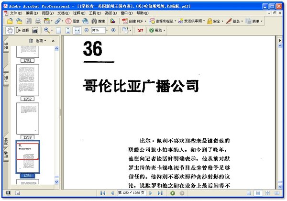Click the zoom in plus button
Screen dimensions: 287x201
113,30
